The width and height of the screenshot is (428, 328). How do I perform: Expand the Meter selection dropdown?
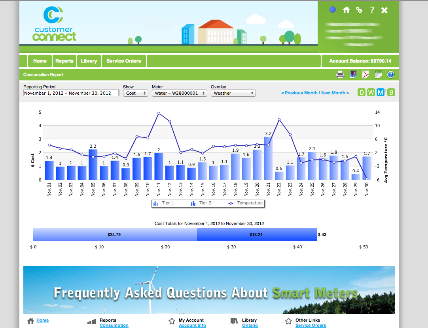(x=179, y=93)
